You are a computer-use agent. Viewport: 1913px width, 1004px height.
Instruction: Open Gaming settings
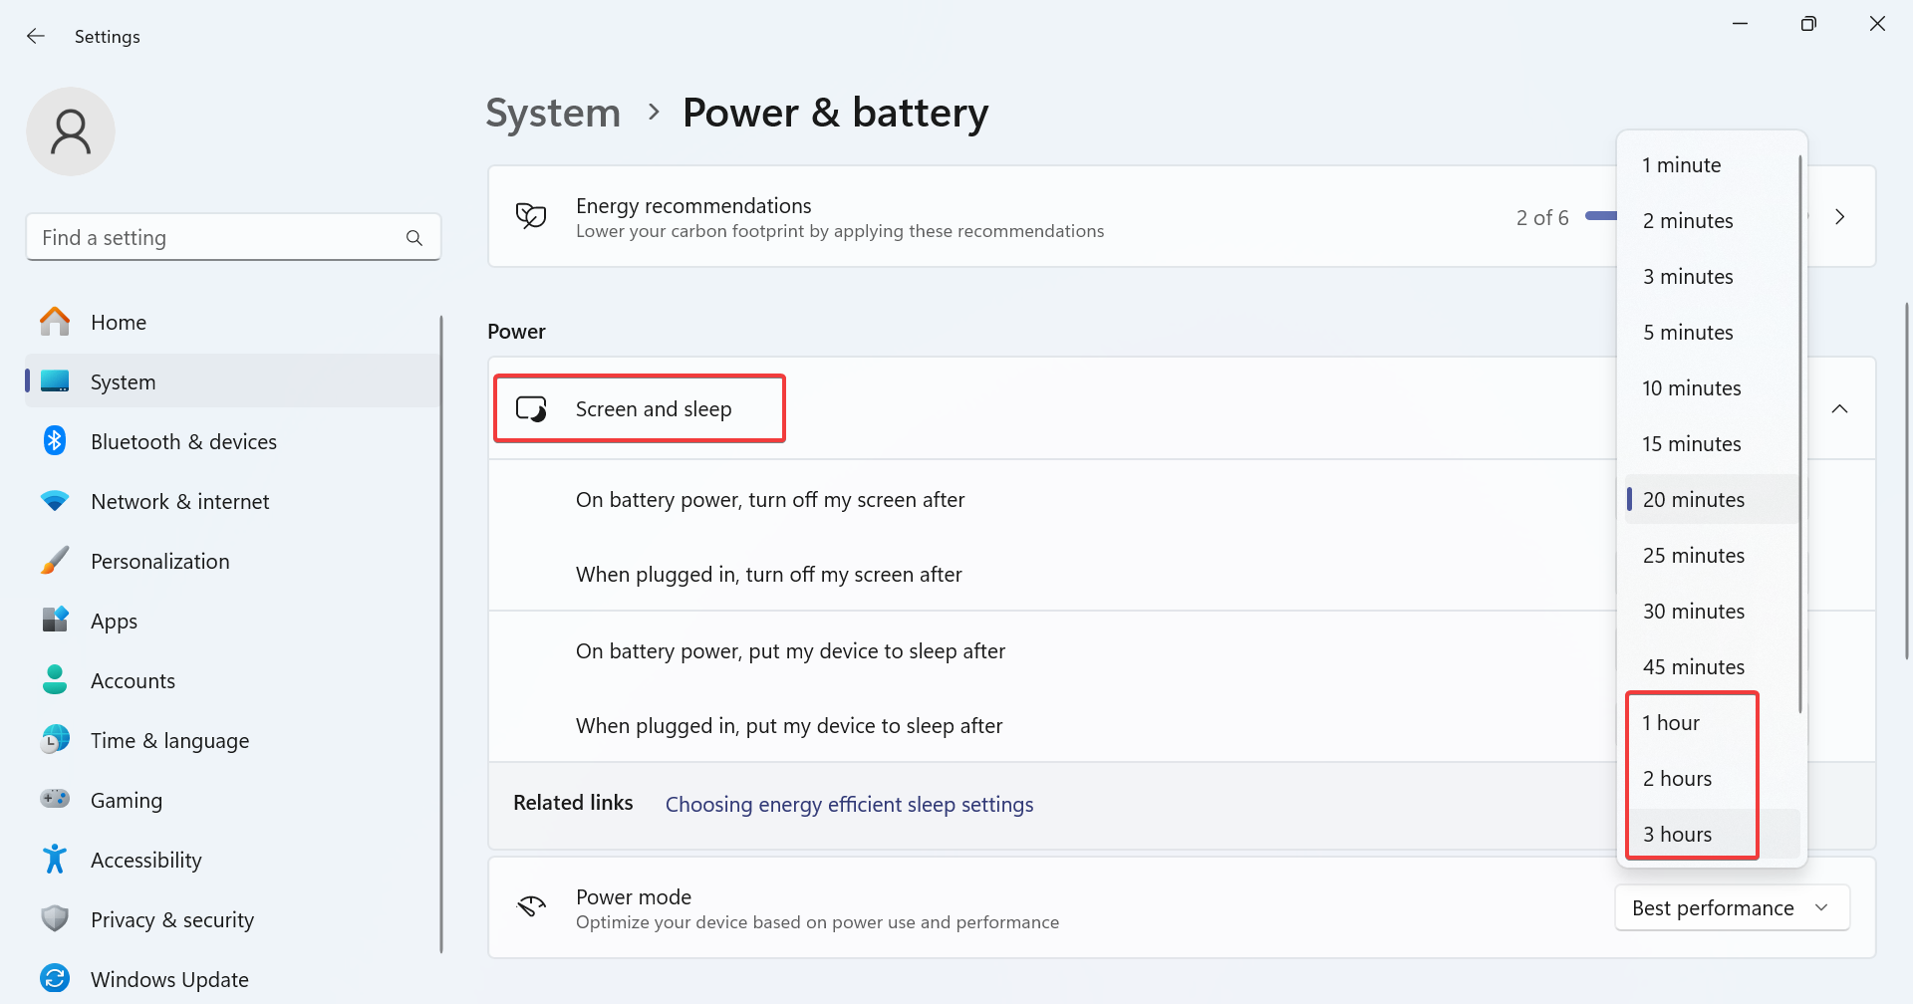232,800
